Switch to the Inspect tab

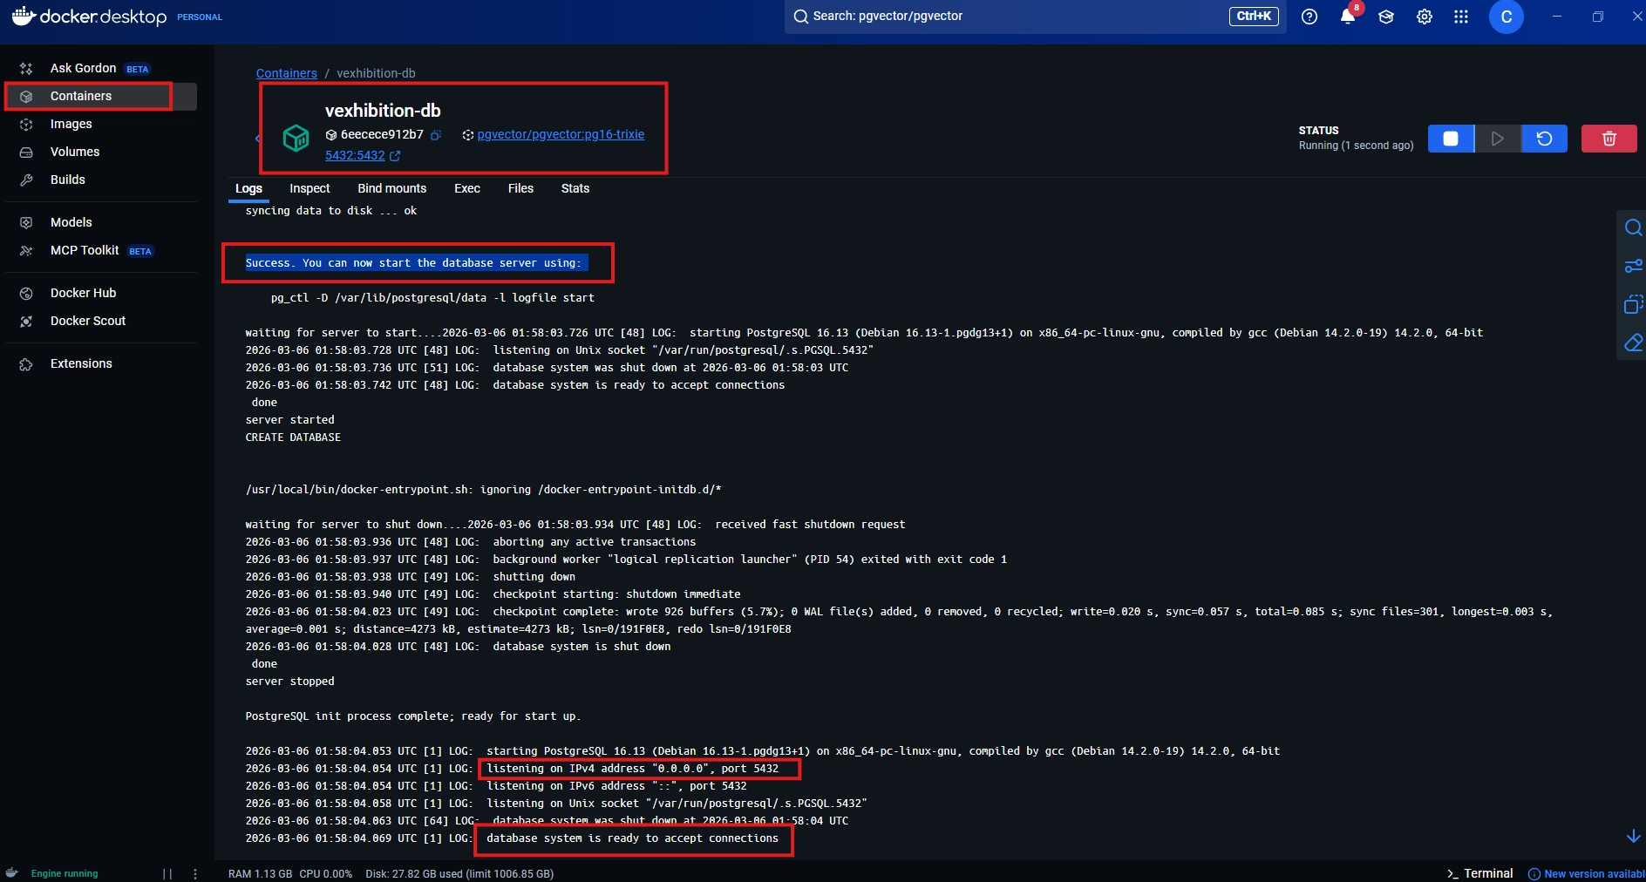pos(309,188)
